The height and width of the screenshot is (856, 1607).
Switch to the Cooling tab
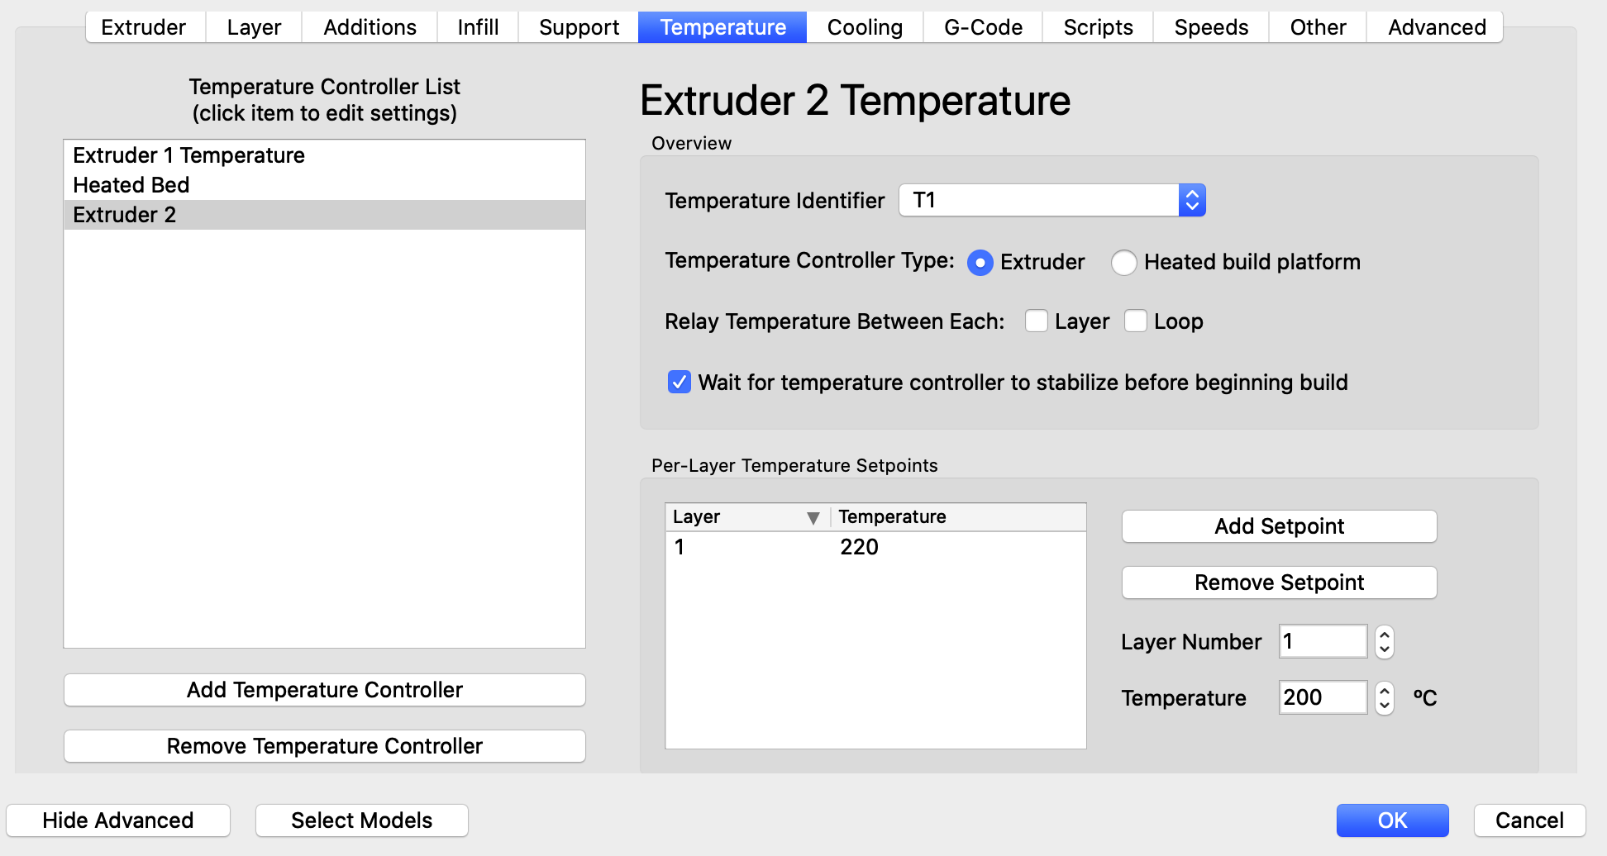(x=864, y=27)
